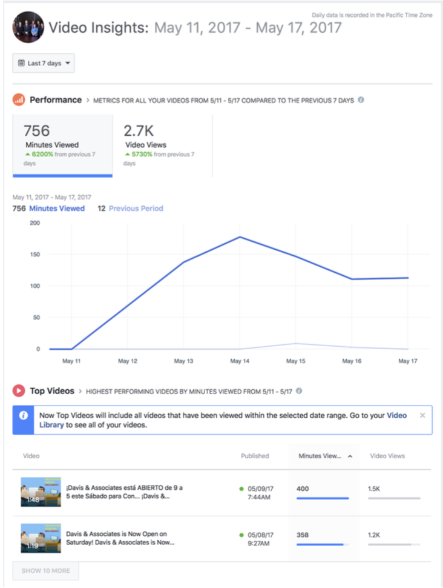The width and height of the screenshot is (443, 588).
Task: Select the 756 Minutes Viewed tab
Action: [62, 145]
